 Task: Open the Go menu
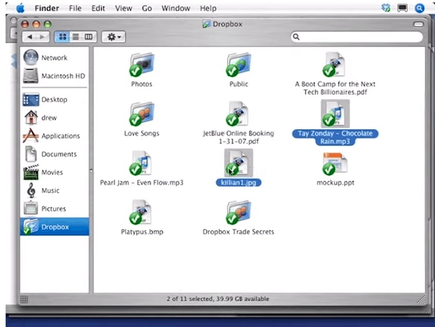147,8
